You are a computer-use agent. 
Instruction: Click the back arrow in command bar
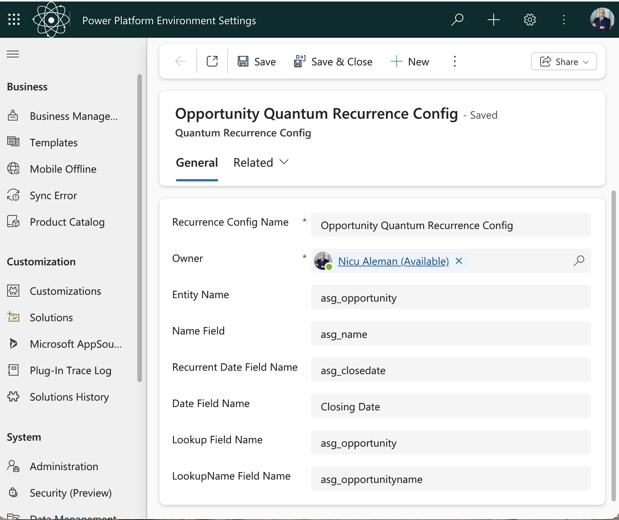(x=180, y=61)
